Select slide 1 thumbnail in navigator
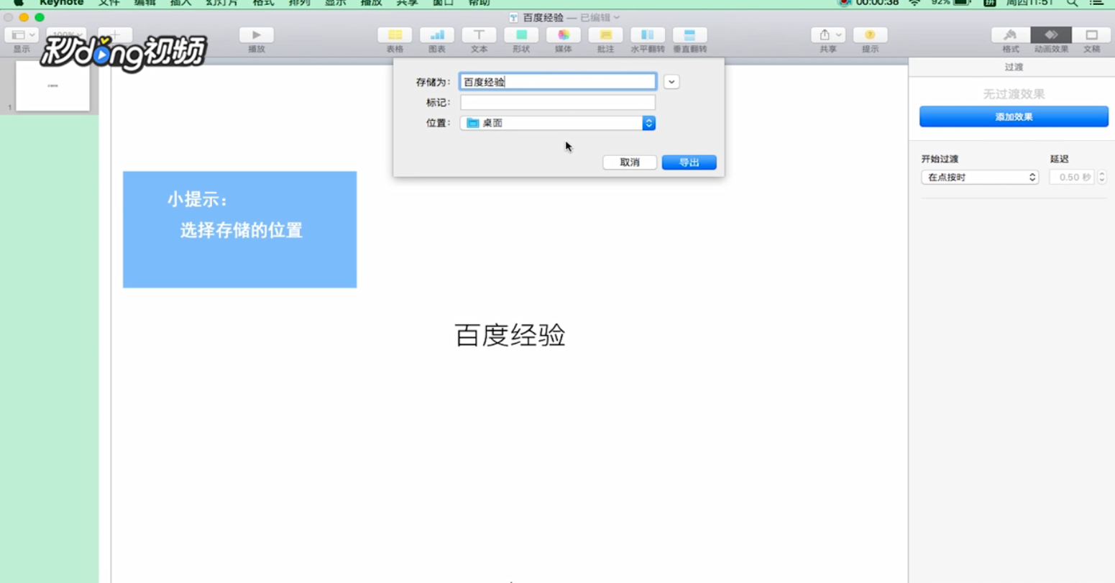This screenshot has width=1115, height=583. [x=52, y=86]
